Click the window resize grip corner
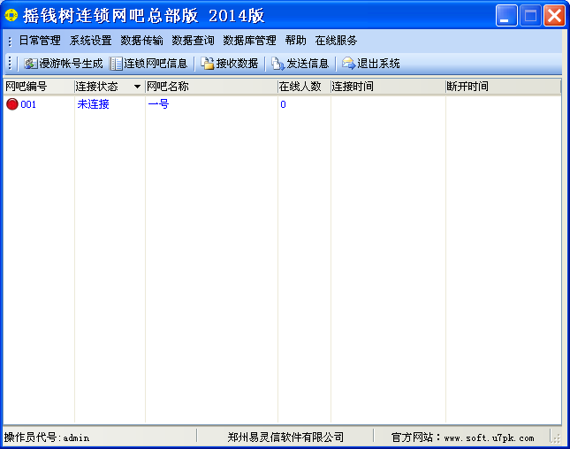This screenshot has height=449, width=570. [556, 438]
